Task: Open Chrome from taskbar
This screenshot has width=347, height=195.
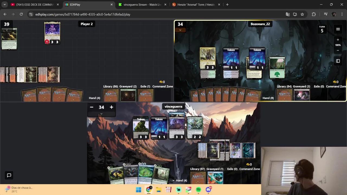Action: 149,190
